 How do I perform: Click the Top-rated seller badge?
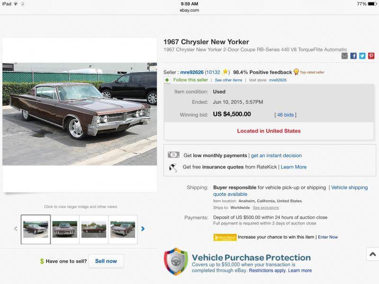[309, 72]
